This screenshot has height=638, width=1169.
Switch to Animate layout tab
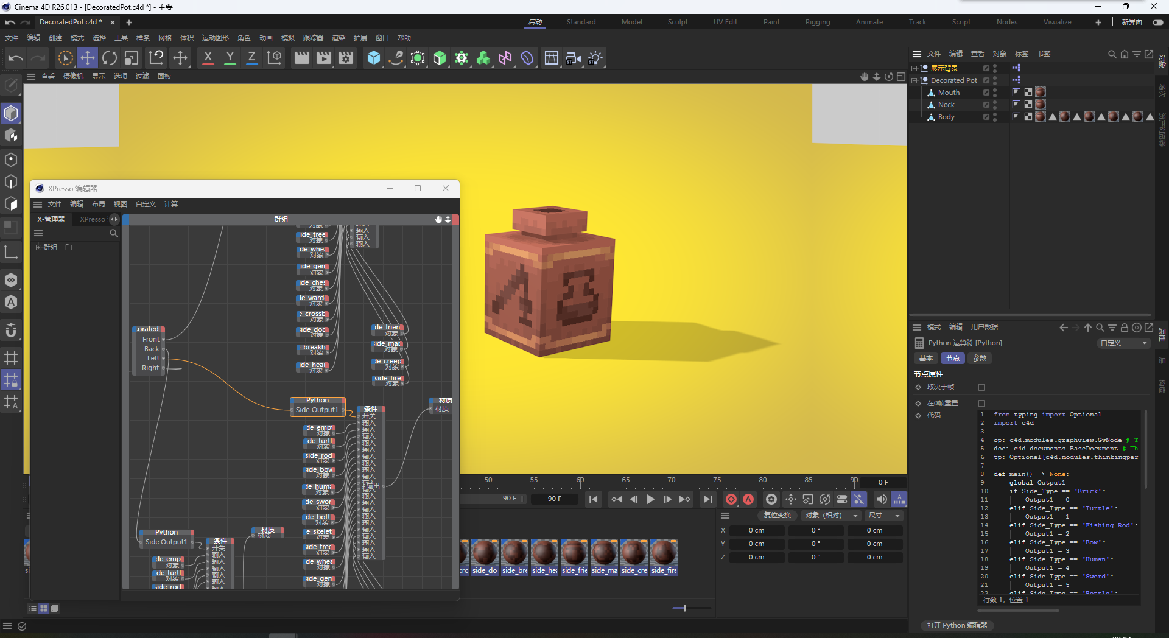click(x=869, y=22)
